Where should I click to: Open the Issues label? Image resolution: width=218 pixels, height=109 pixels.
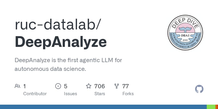coord(70,93)
